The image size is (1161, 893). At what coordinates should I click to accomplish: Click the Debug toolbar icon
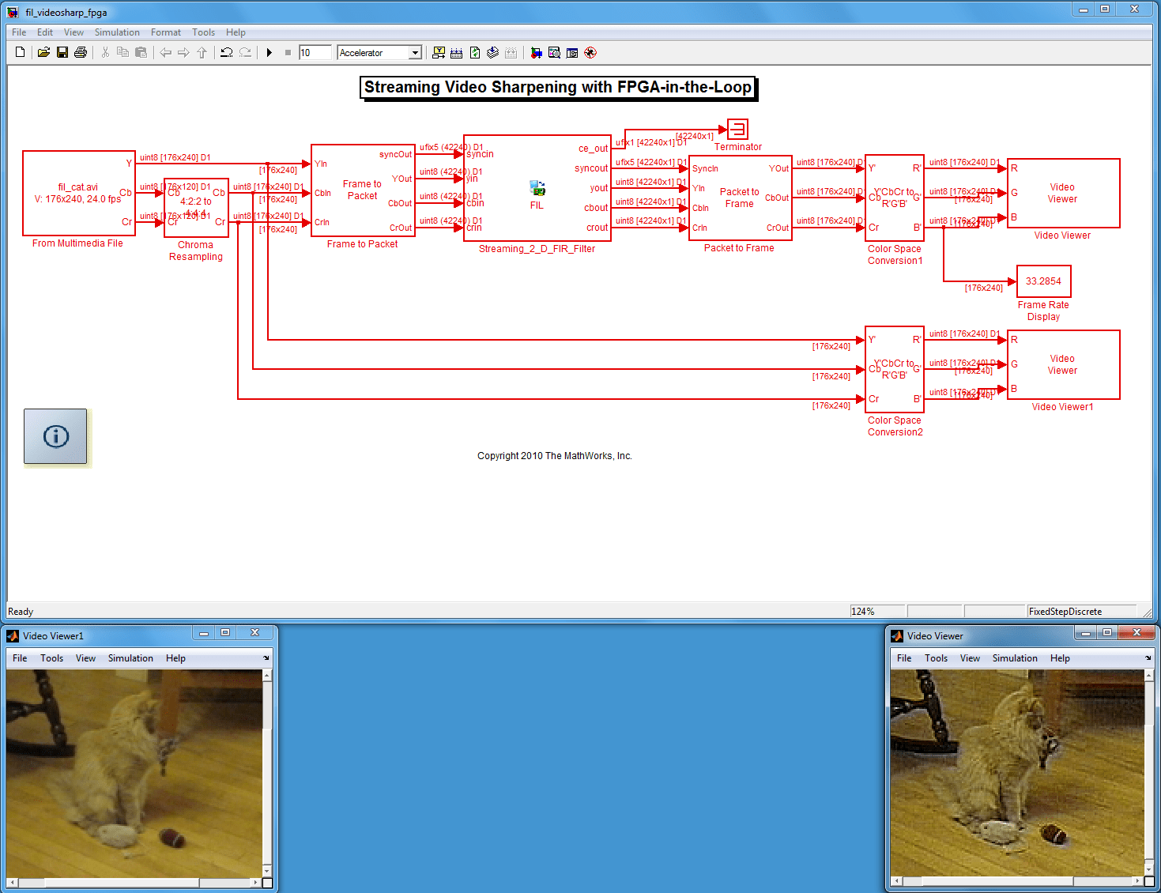(590, 53)
